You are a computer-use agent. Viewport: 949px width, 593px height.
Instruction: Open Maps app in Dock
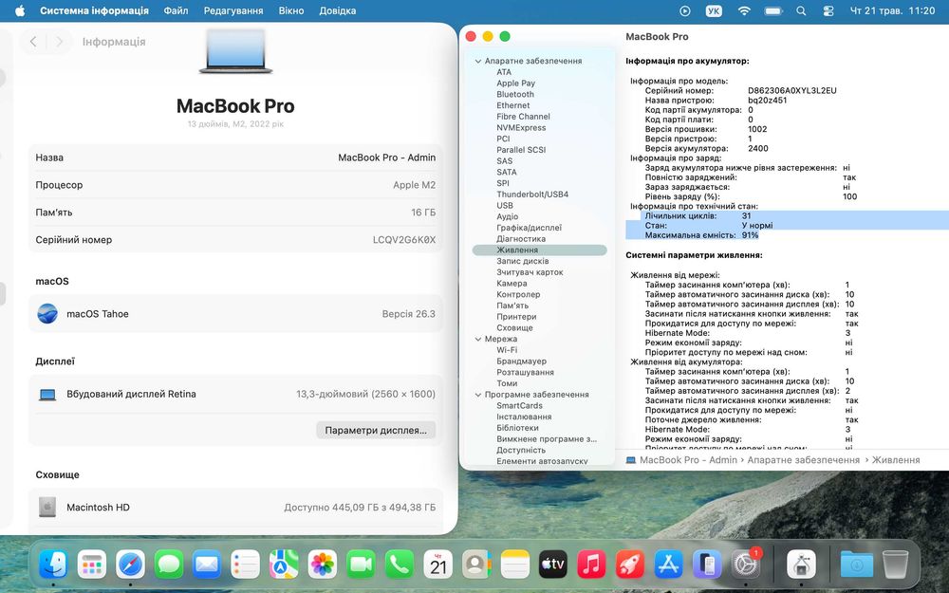[284, 565]
